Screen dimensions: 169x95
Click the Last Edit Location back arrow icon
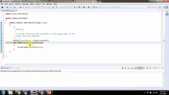tap(114, 7)
